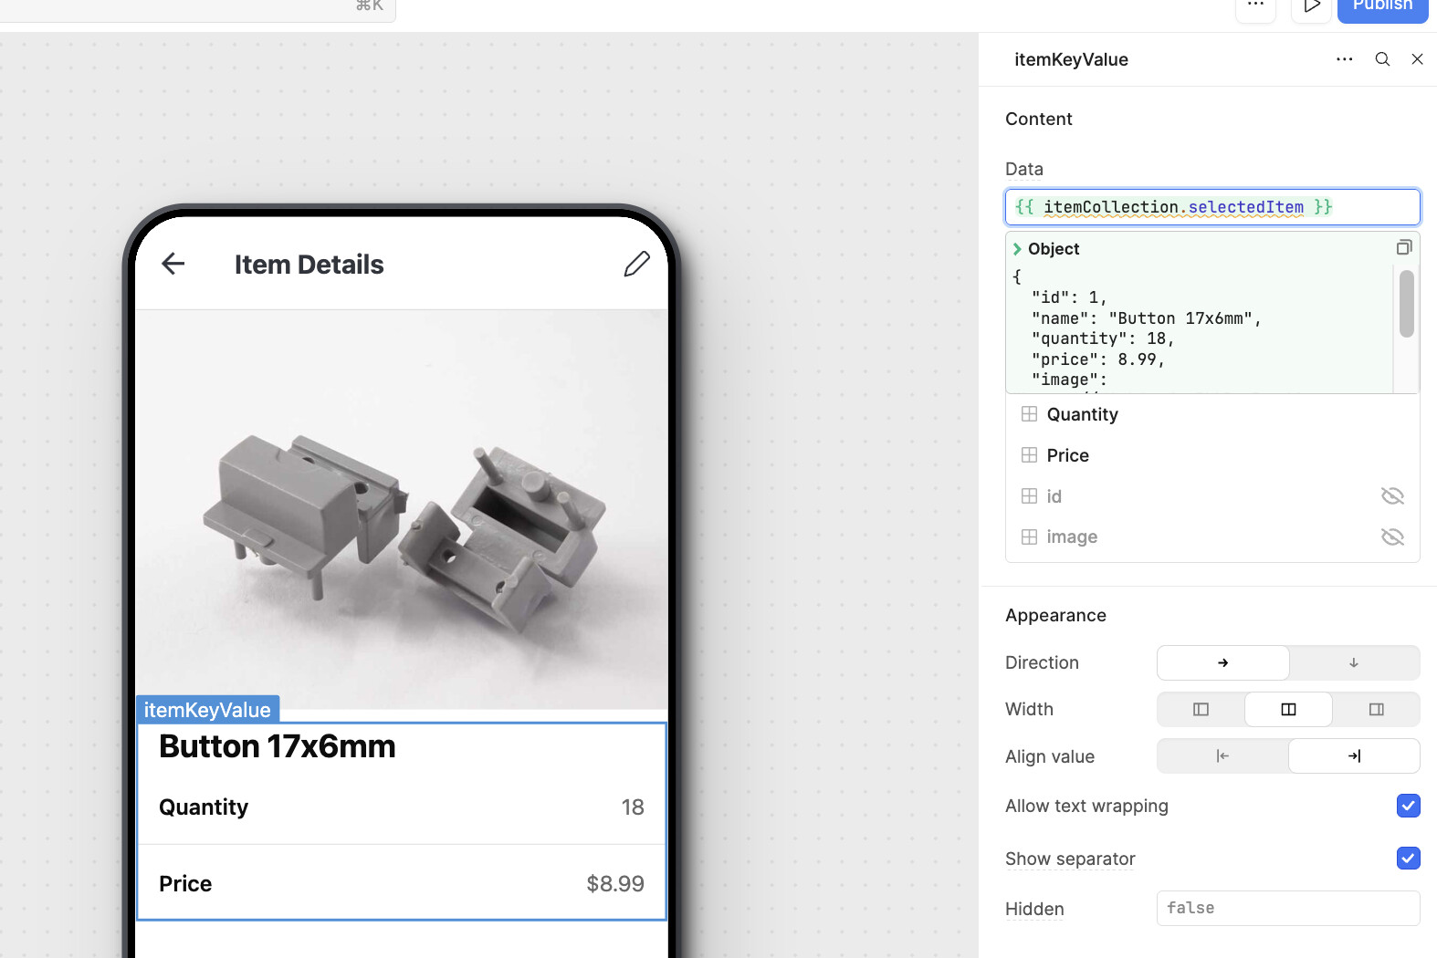
Task: Click the image row grid icon
Action: click(1029, 537)
